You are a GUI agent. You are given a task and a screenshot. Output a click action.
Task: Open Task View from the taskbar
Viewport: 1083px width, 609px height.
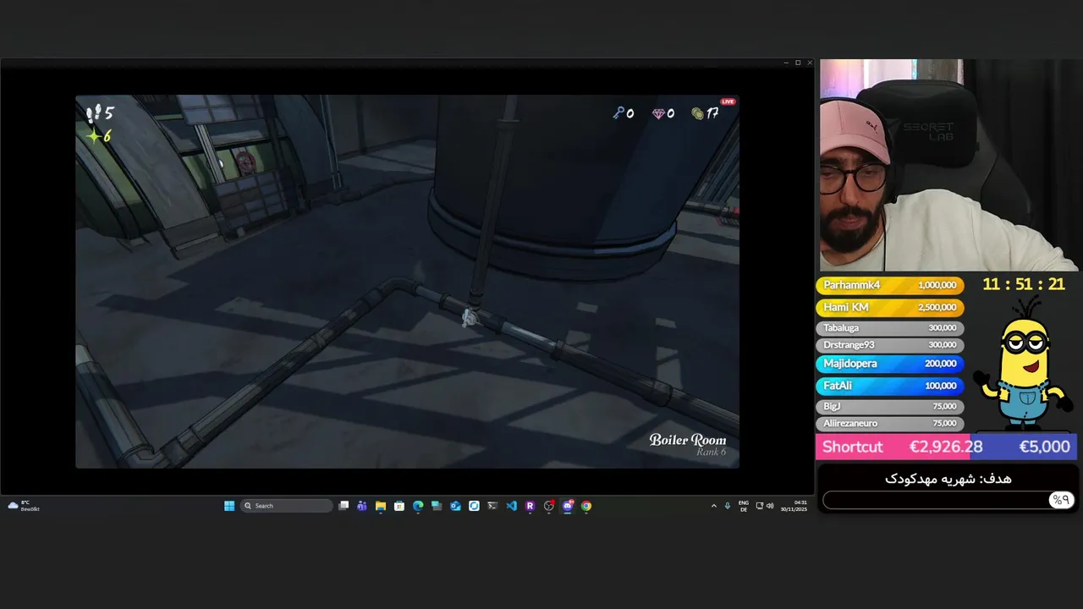pos(344,506)
